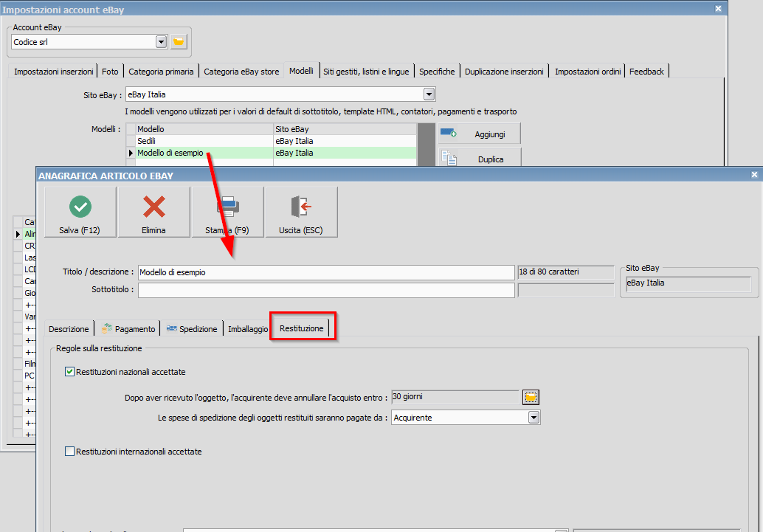This screenshot has width=763, height=532.
Task: Open the Feedback tab
Action: pos(646,72)
